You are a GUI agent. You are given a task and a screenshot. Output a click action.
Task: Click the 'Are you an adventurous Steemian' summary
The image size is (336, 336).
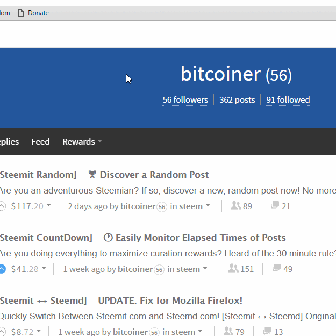click(x=168, y=190)
